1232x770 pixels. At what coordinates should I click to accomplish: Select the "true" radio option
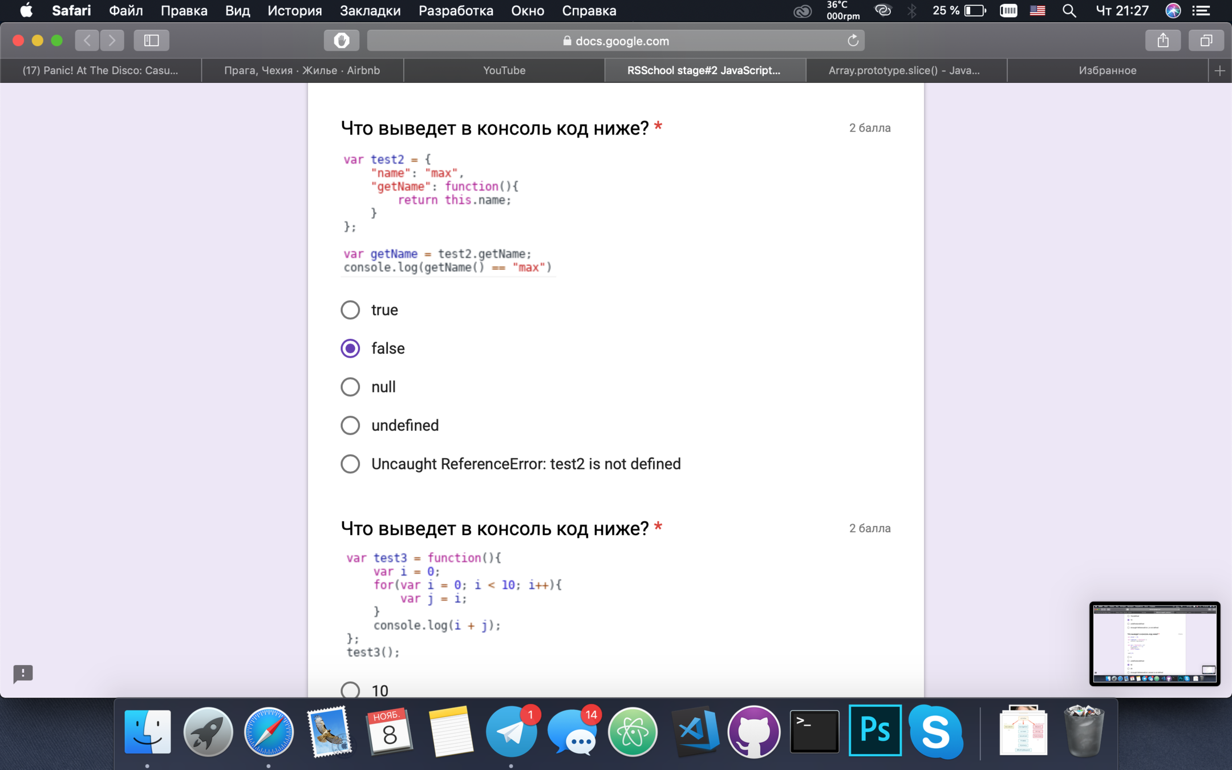[x=350, y=310]
